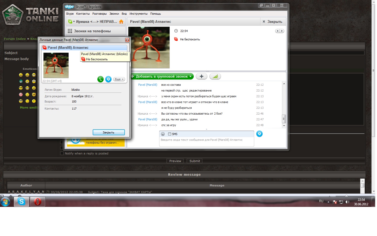Click message 'все из состава'
The image size is (377, 236).
(x=171, y=85)
